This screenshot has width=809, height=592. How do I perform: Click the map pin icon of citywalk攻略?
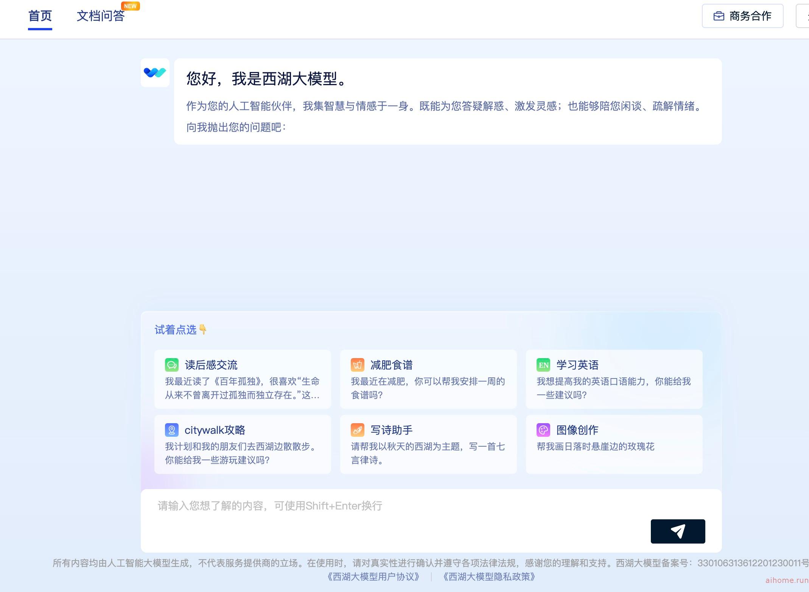[171, 430]
